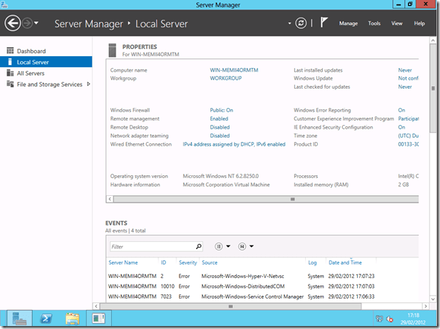Screen dimensions: 440x329
Task: Open navigation history dropdown arrow
Action: (x=36, y=23)
